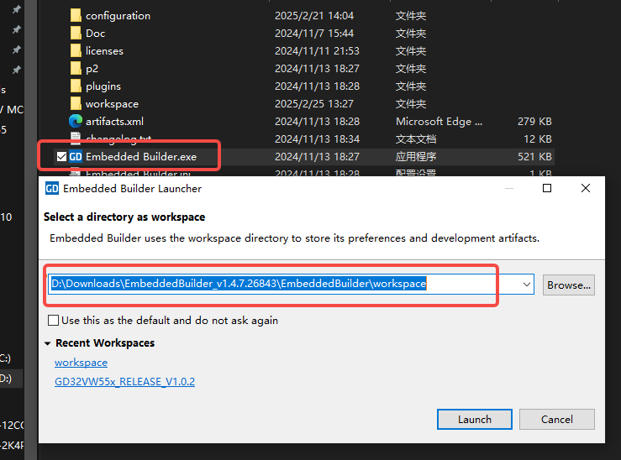This screenshot has width=621, height=460.
Task: Maximize the Embedded Builder Launcher window
Action: [547, 189]
